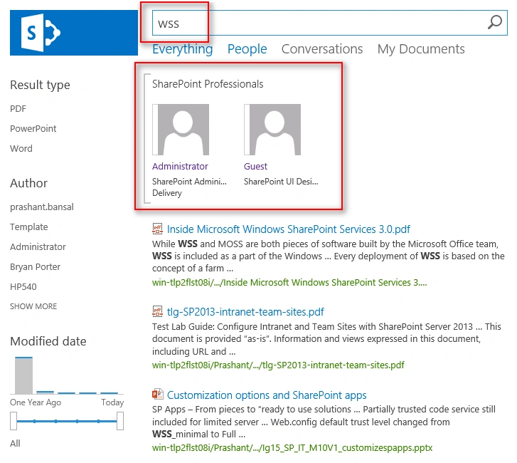Click the right handle of date slider
Viewport: 517px width, 463px height.
pyautogui.click(x=120, y=421)
